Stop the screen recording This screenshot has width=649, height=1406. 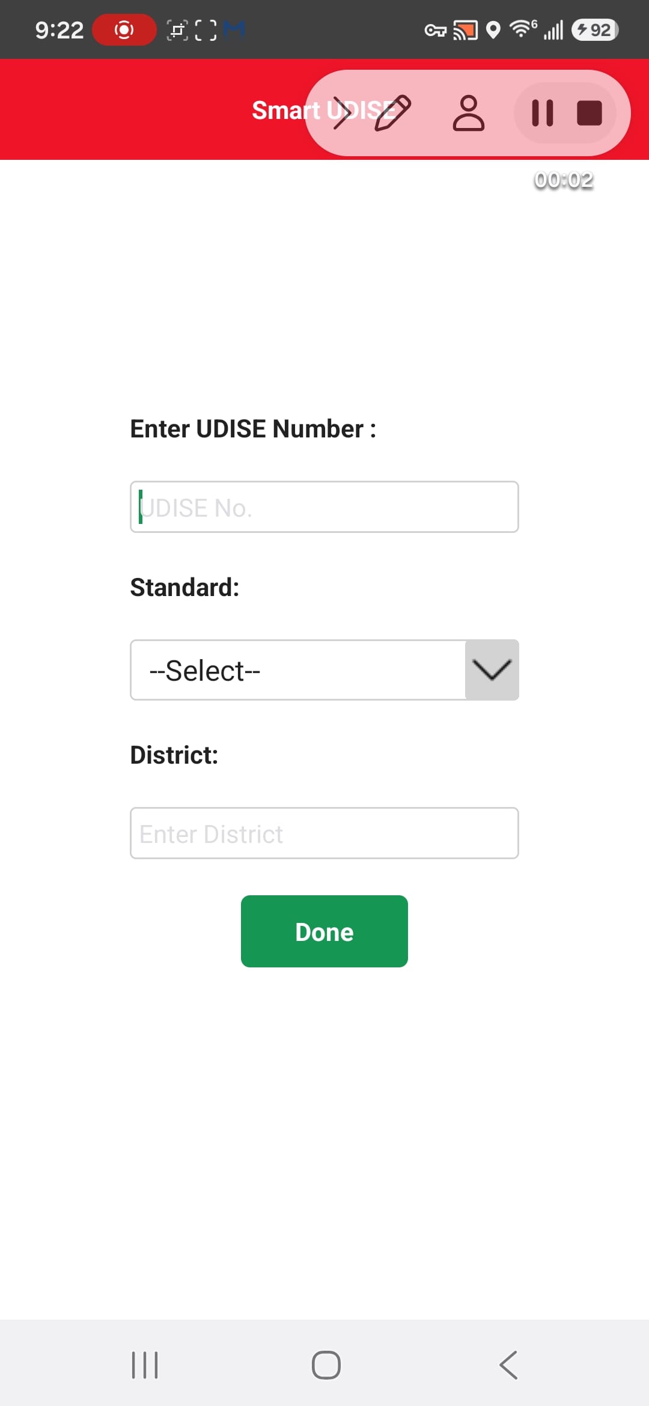[589, 113]
